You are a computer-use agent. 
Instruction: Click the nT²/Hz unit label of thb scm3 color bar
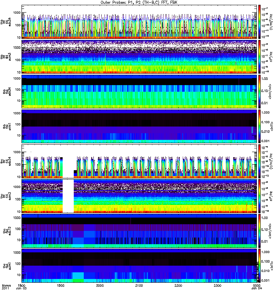coord(271,57)
